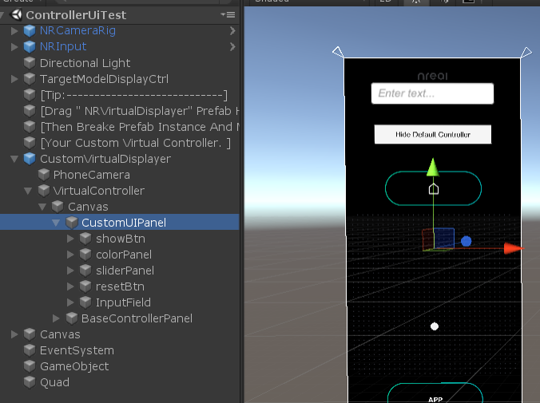Expand the sliderPanel node
This screenshot has width=540, height=403.
click(70, 271)
